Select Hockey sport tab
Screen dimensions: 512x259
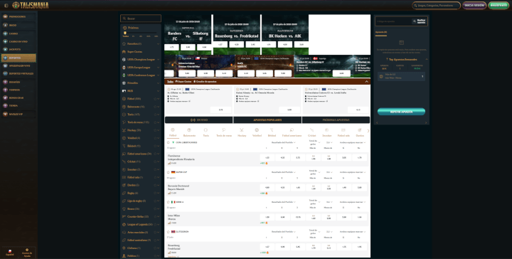point(242,132)
